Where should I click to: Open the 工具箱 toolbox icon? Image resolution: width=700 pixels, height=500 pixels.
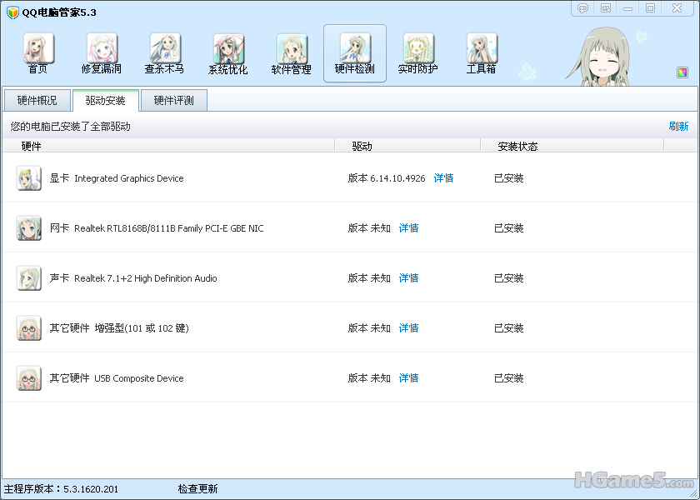coord(482,53)
